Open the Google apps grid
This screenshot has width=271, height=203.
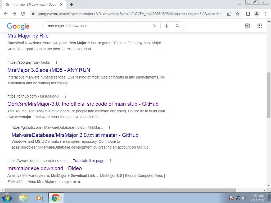259,26
